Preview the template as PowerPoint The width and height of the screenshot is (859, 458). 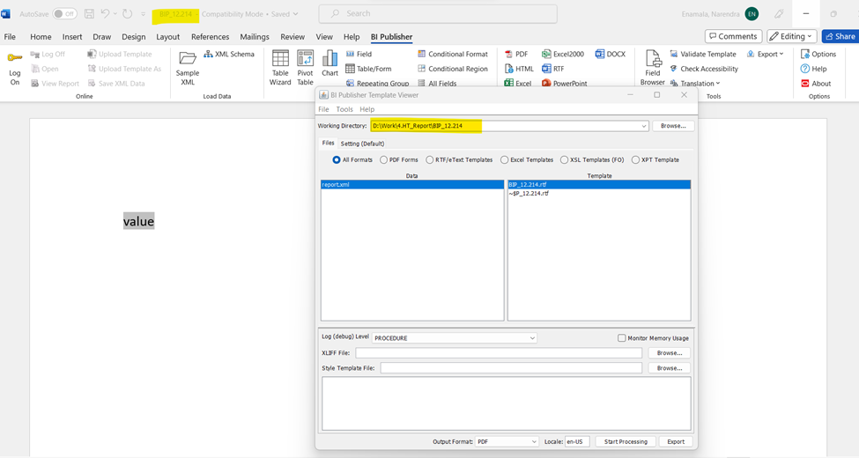pyautogui.click(x=564, y=84)
